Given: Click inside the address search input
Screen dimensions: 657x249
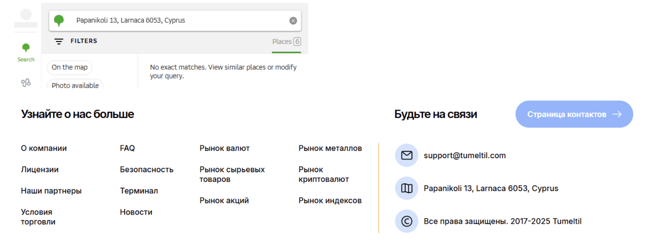Looking at the screenshot, I should (176, 20).
